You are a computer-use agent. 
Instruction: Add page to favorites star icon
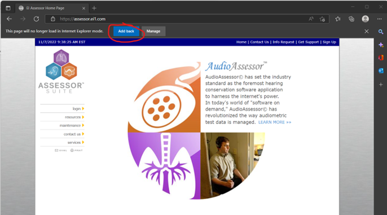click(x=322, y=19)
